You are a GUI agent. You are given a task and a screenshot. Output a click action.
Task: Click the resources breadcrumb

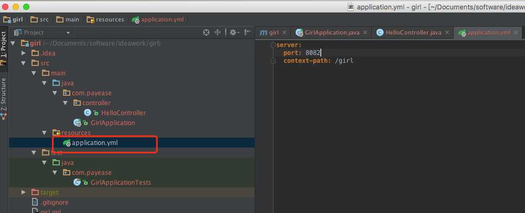pyautogui.click(x=105, y=19)
